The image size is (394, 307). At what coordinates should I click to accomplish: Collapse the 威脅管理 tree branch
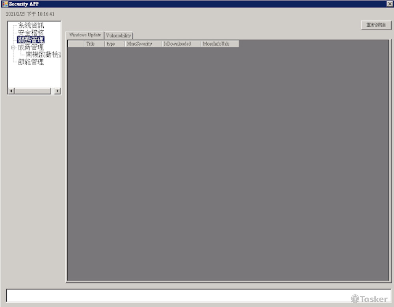tap(13, 47)
